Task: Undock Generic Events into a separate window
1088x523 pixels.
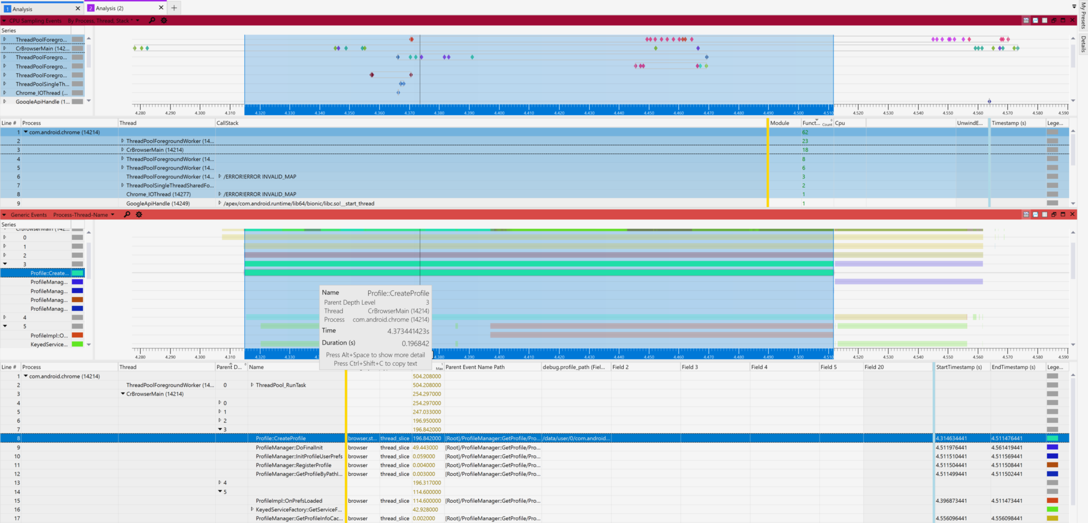Action: pos(1053,215)
